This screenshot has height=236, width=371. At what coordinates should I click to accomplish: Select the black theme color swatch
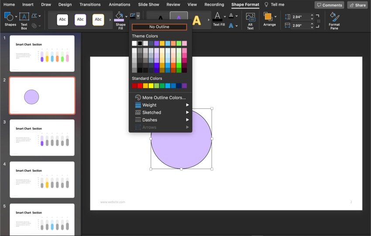pyautogui.click(x=140, y=43)
